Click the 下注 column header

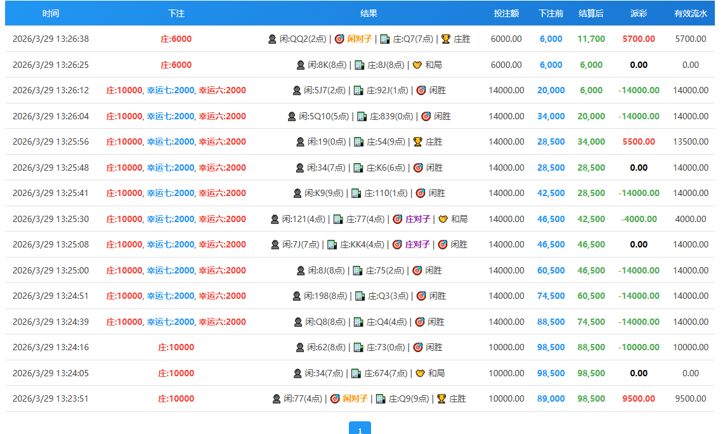click(x=176, y=13)
